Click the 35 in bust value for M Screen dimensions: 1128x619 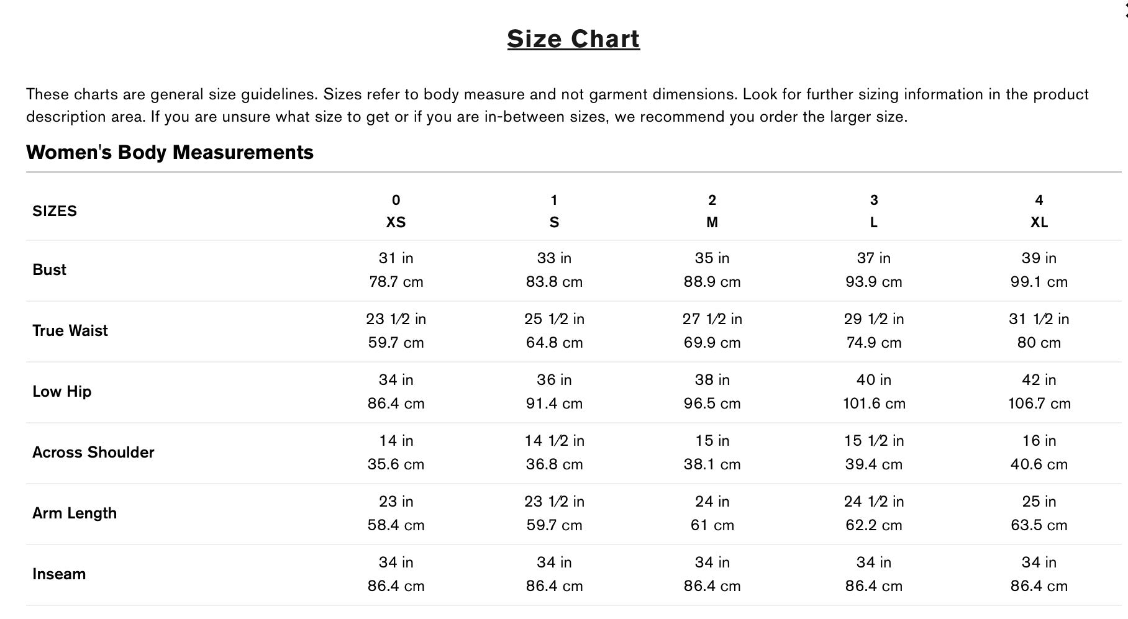tap(712, 258)
